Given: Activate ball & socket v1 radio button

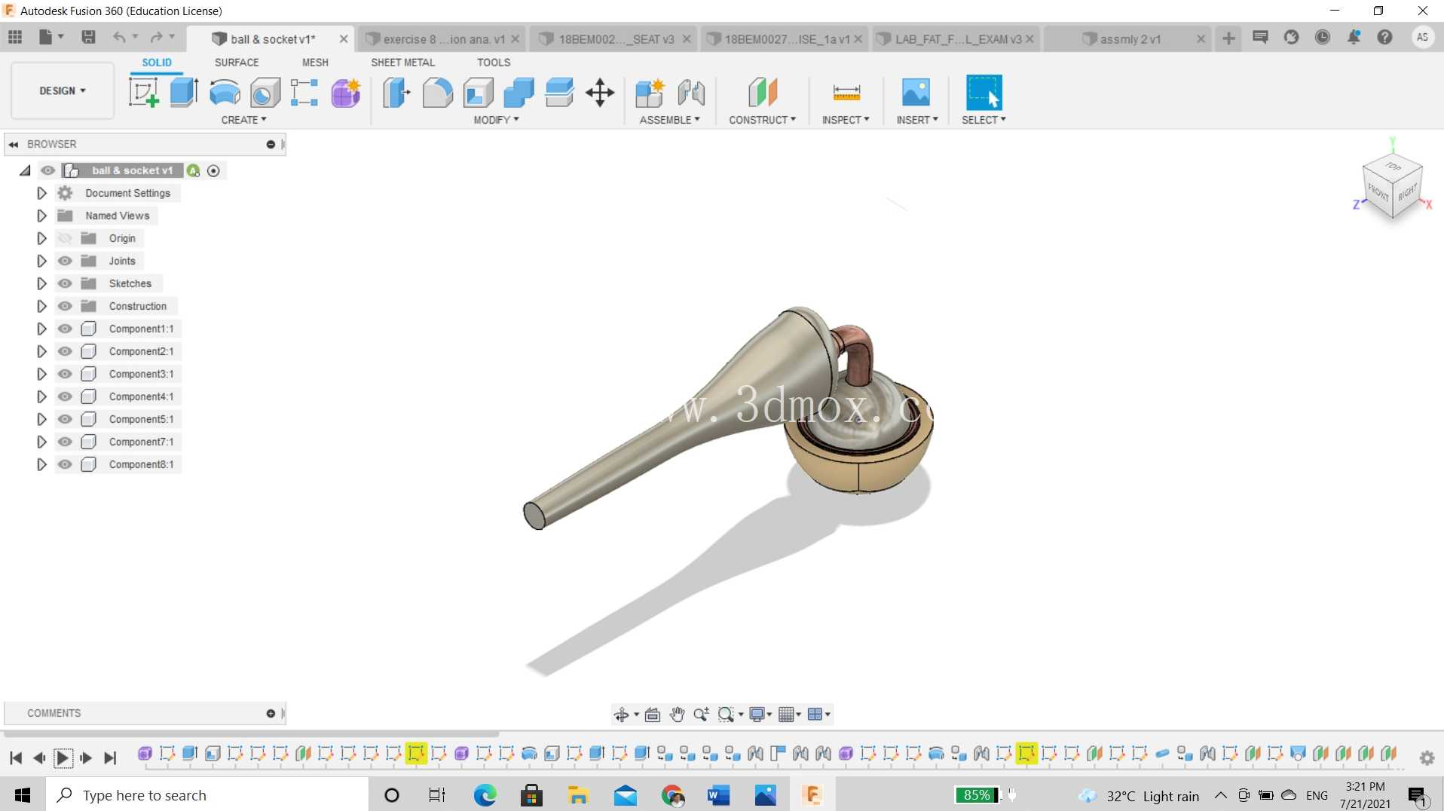Looking at the screenshot, I should tap(214, 171).
